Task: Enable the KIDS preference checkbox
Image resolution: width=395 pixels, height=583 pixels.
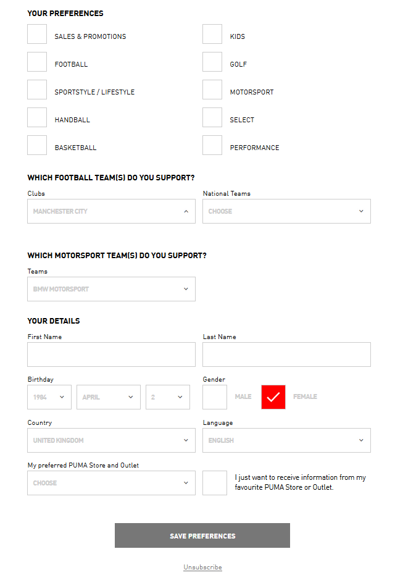Action: tap(212, 34)
